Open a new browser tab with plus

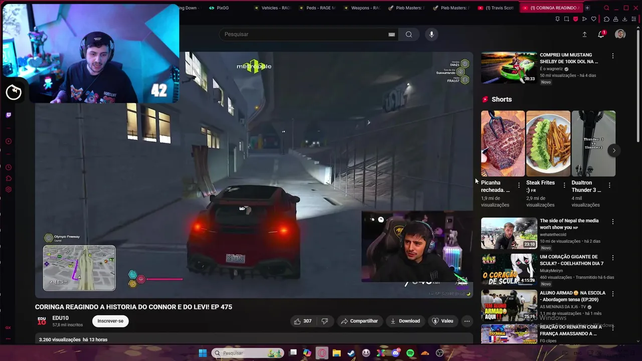[587, 8]
